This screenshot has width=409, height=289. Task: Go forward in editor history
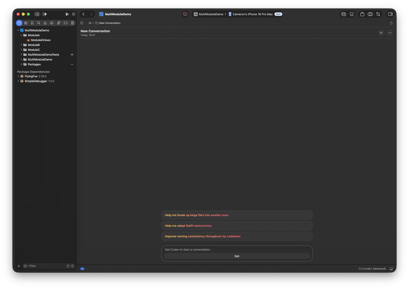[91, 14]
